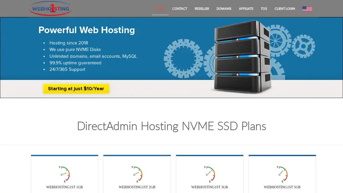Click 'We use pure NVME Disks' bullet
The width and height of the screenshot is (343, 193).
[x=75, y=49]
